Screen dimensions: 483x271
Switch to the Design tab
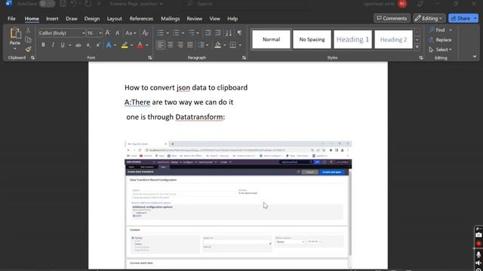(x=92, y=18)
